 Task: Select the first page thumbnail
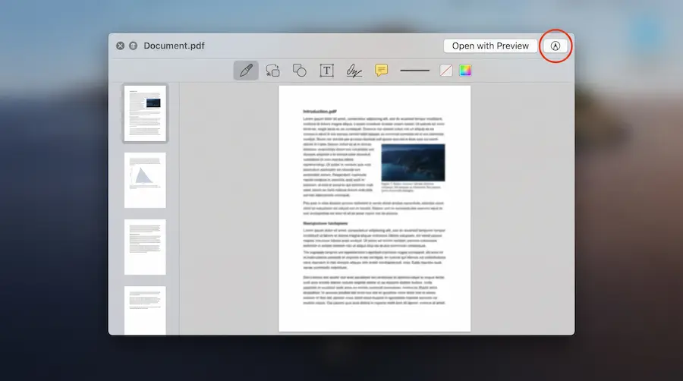(145, 113)
